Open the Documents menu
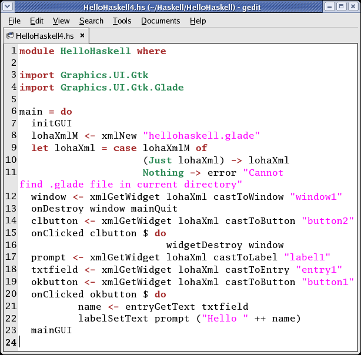Image resolution: width=361 pixels, height=355 pixels. point(161,21)
